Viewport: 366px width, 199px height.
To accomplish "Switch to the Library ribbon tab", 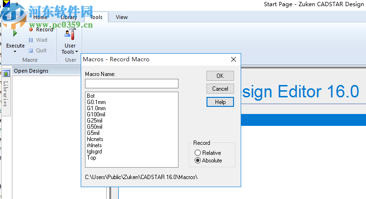I will [69, 17].
